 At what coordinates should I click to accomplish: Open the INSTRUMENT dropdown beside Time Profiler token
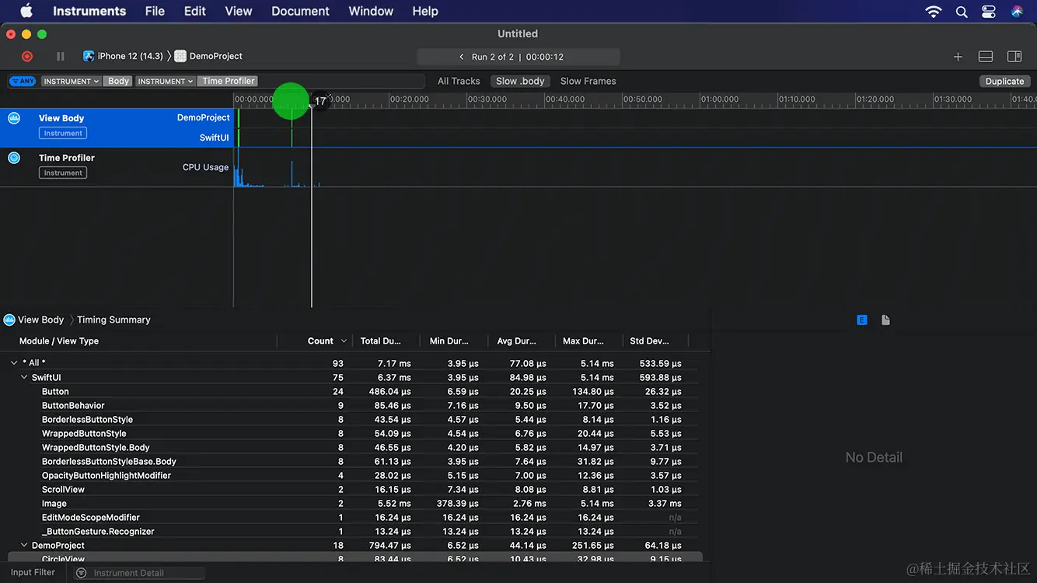tap(166, 81)
